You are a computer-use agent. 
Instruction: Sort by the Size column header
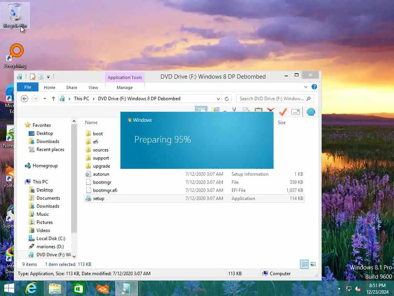click(282, 123)
